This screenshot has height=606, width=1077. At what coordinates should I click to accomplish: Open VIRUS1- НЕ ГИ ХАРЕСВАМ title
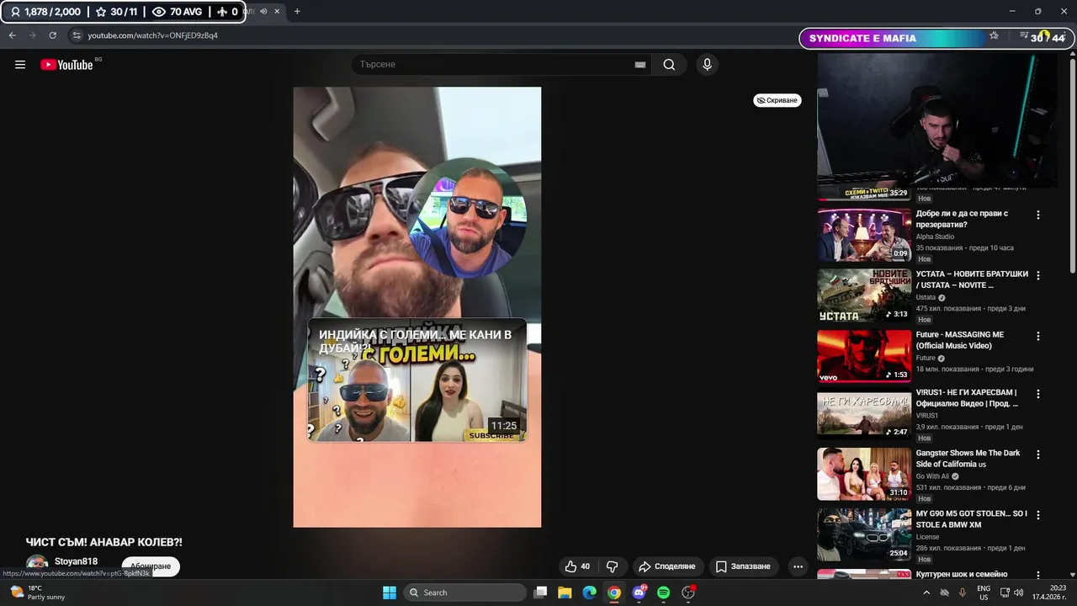pos(967,397)
